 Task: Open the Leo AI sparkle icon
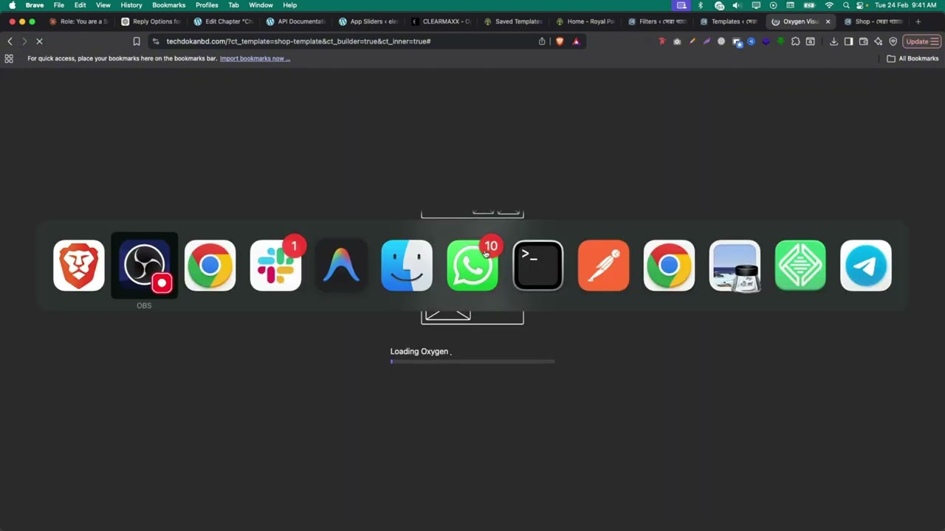pyautogui.click(x=878, y=41)
